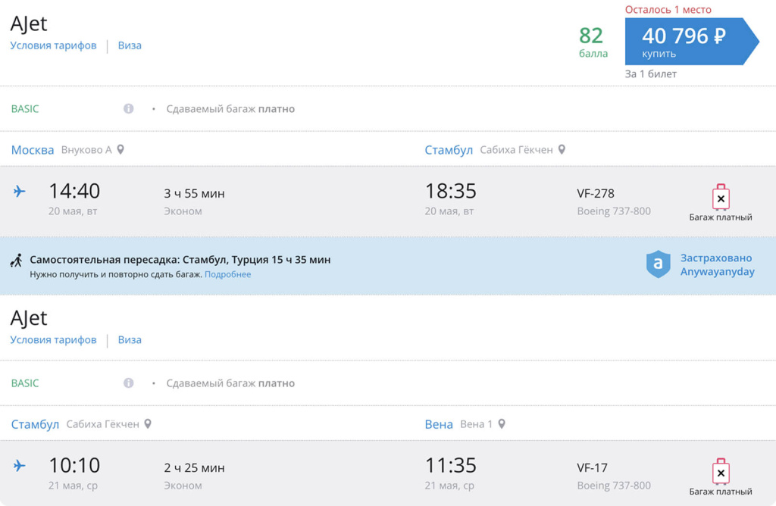Open Visa link under first AJet
Viewport: 776px width, 506px height.
tap(130, 45)
